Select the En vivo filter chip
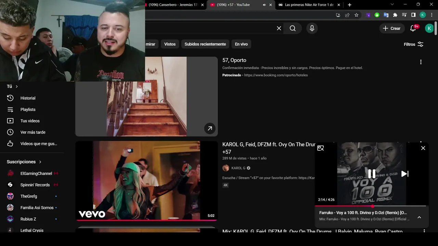438x246 pixels. click(x=241, y=44)
